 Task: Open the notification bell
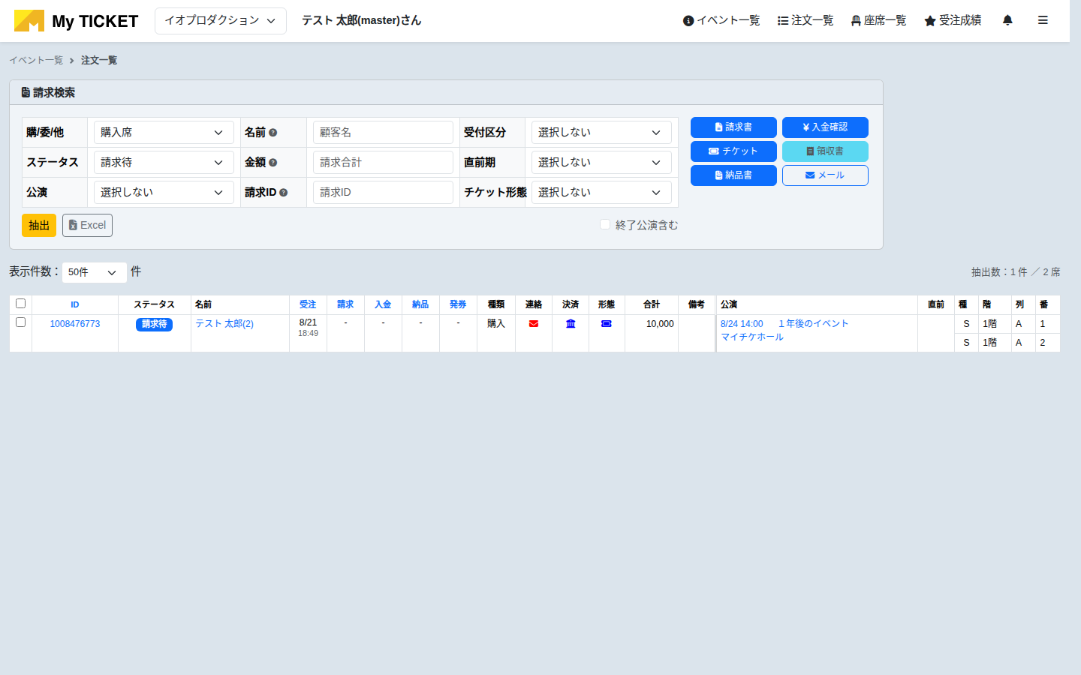(x=1007, y=20)
